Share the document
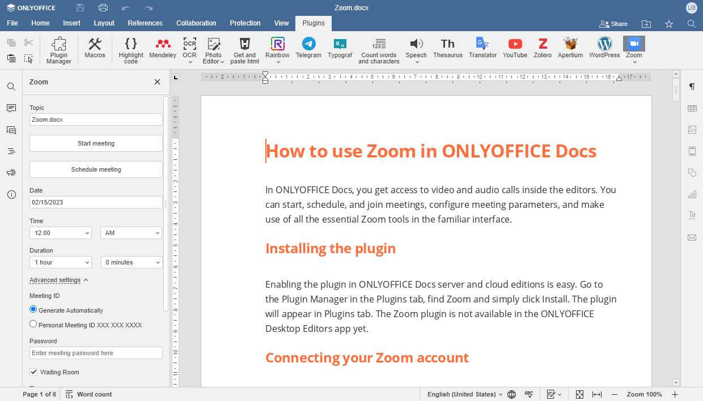The image size is (703, 401). (x=613, y=24)
